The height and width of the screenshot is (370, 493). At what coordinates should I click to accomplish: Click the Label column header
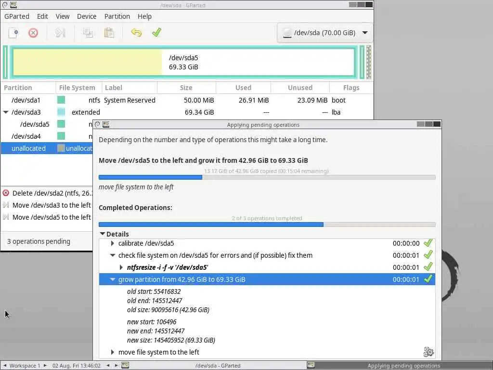pos(129,88)
